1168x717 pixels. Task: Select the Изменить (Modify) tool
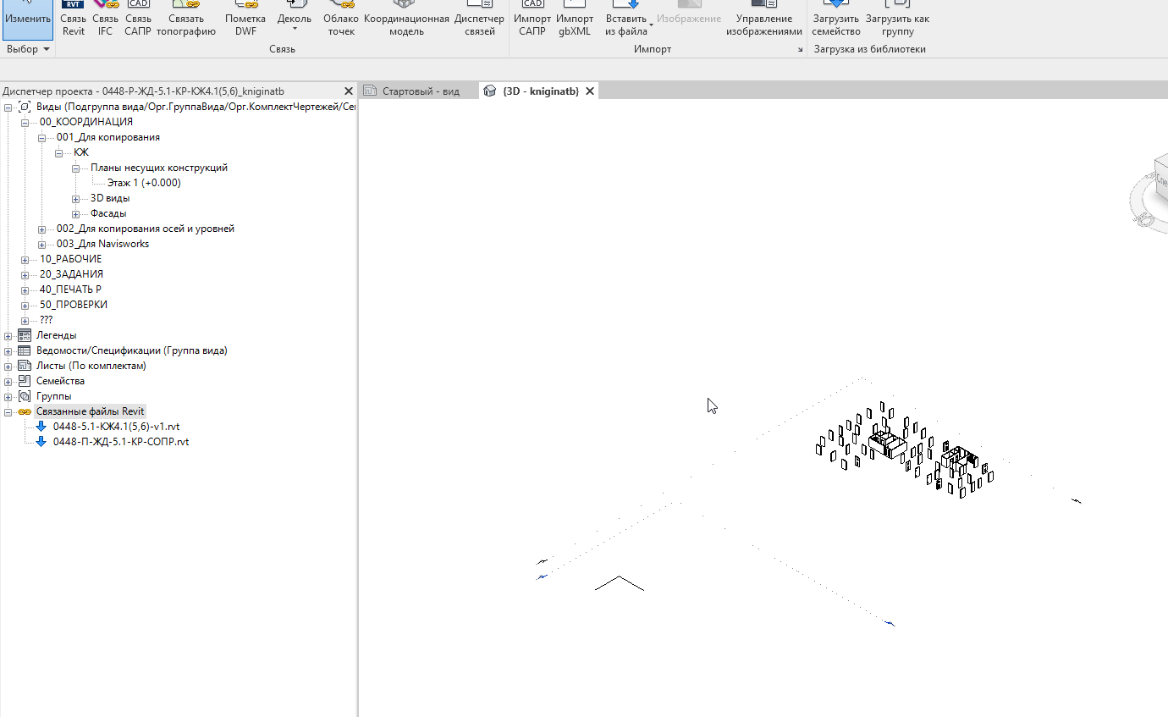click(x=27, y=19)
